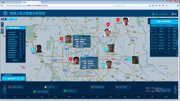The width and height of the screenshot is (180, 101).
Task: Click the user profile icon in header
Action: click(x=153, y=14)
